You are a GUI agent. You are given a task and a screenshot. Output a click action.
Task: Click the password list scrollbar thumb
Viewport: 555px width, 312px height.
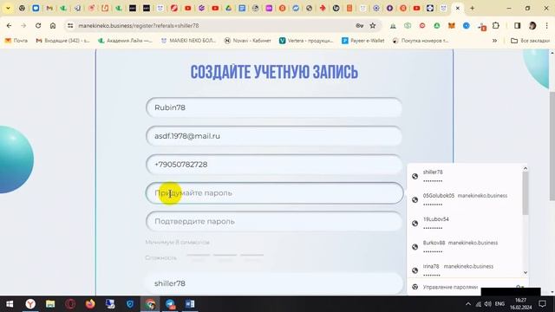pyautogui.click(x=526, y=193)
